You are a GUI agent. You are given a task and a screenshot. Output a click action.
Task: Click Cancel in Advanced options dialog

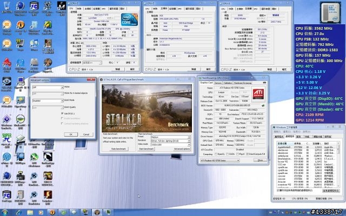[x=86, y=134]
